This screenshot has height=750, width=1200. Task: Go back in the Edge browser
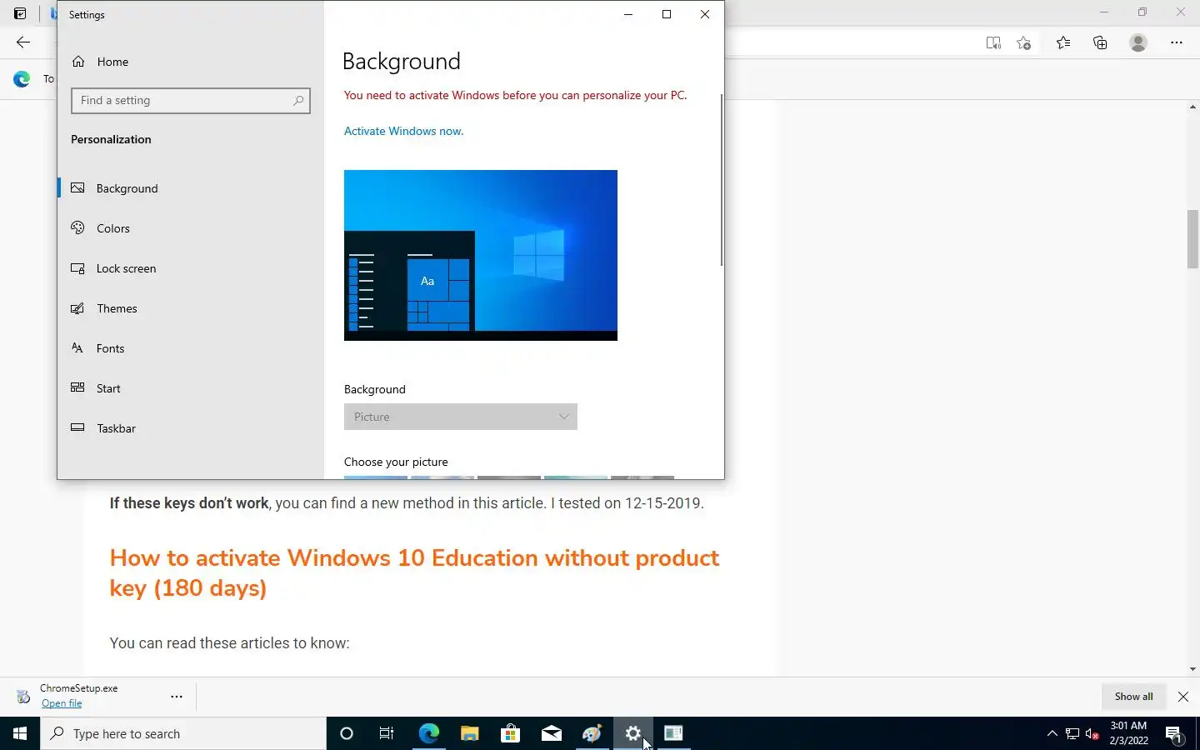tap(22, 42)
